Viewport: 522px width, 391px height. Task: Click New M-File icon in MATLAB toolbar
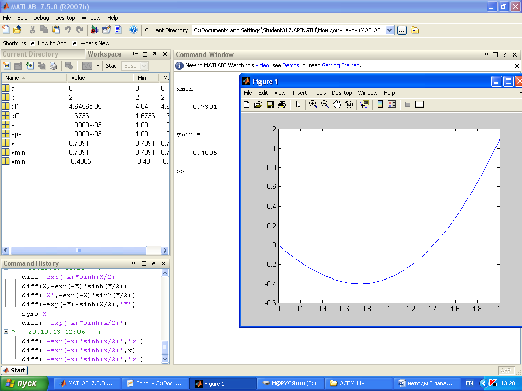click(x=6, y=30)
